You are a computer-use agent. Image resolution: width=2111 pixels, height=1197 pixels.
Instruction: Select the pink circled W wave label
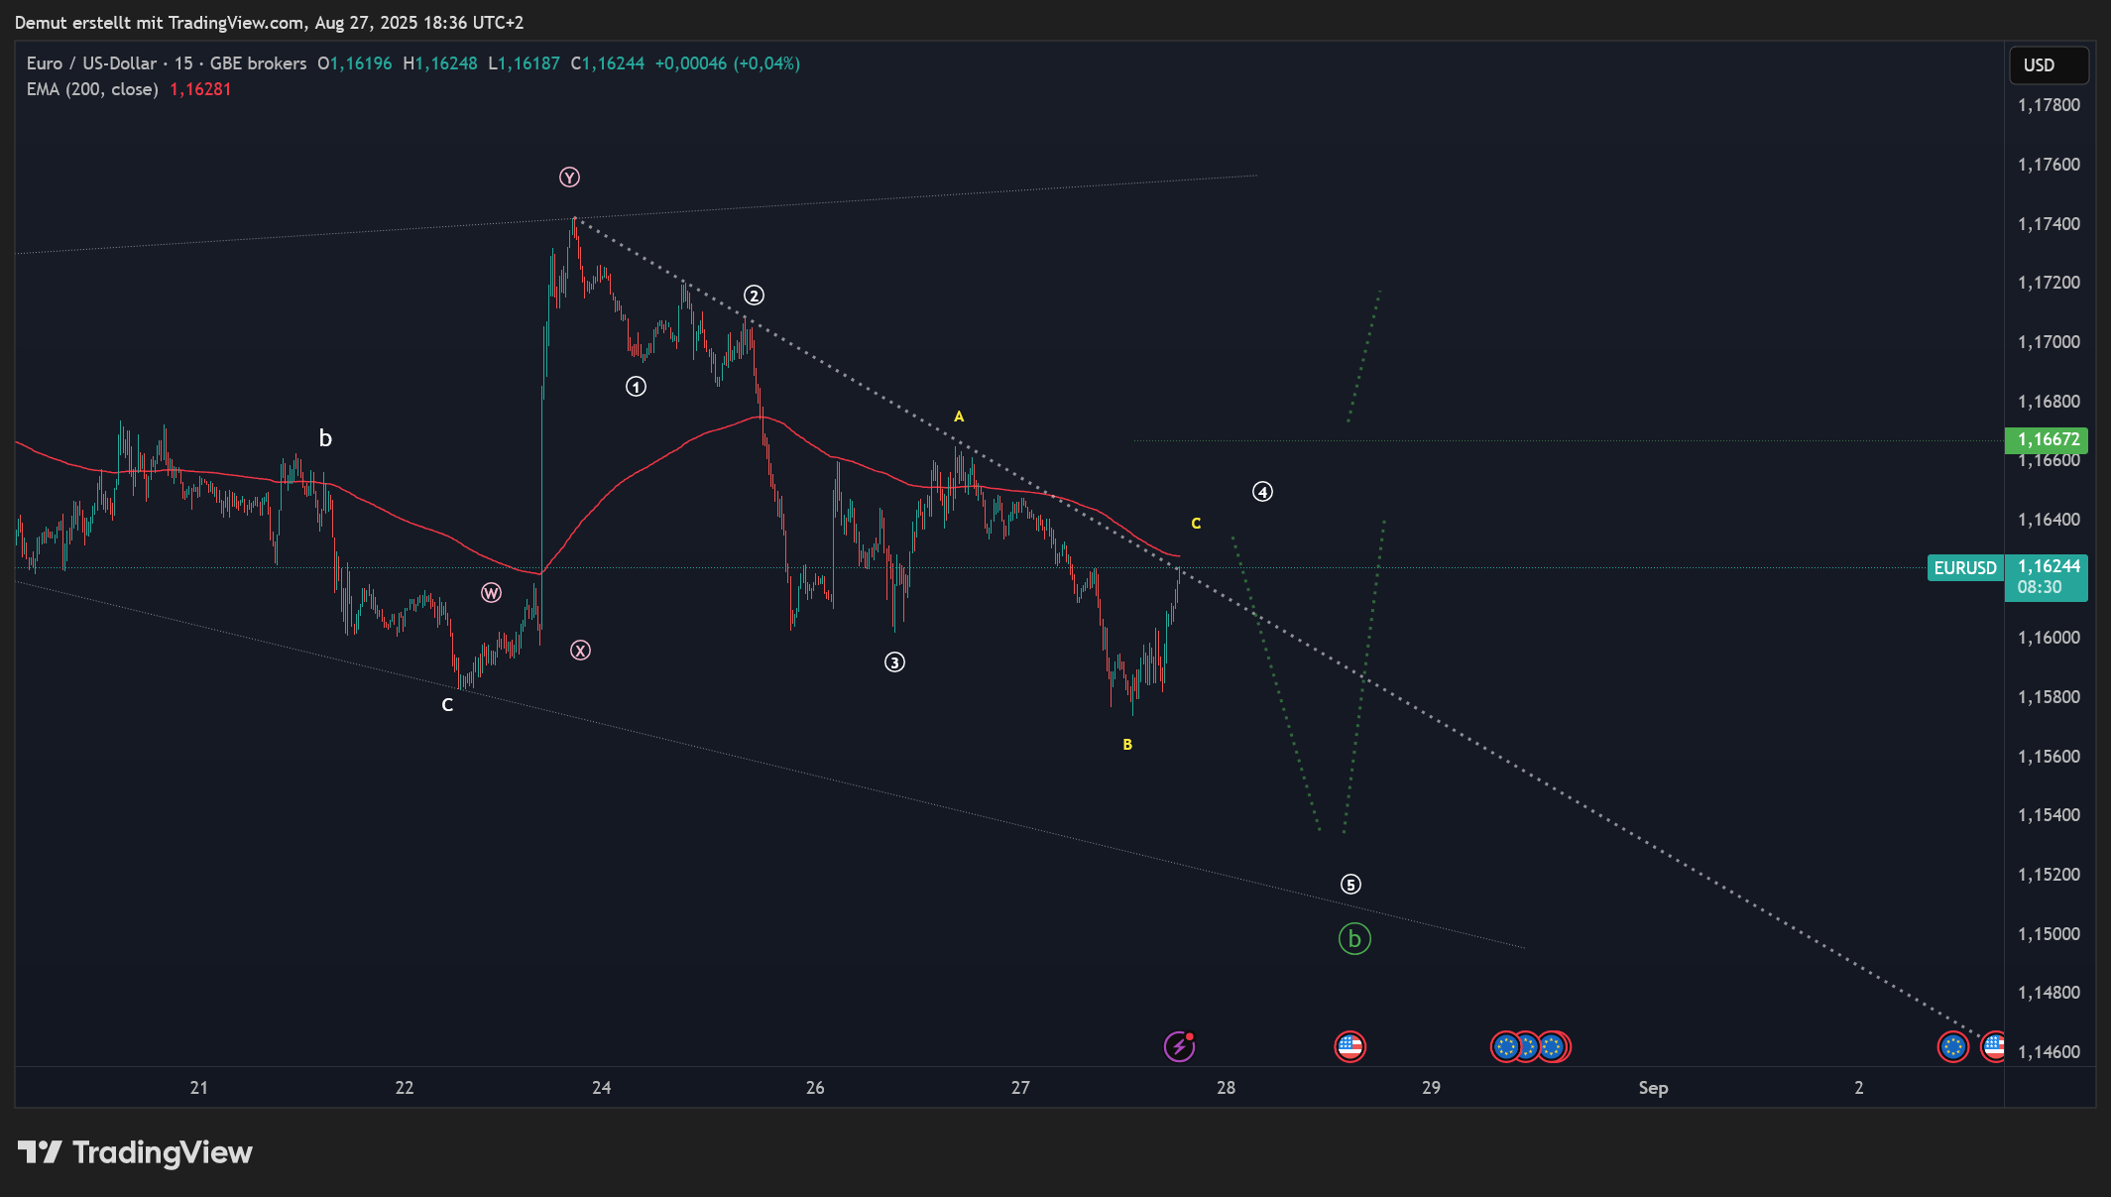pos(491,593)
